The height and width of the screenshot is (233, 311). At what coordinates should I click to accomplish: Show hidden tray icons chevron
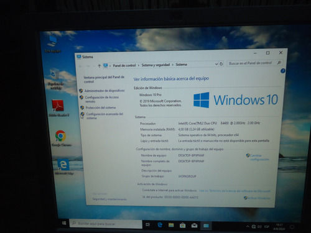[x=248, y=226]
